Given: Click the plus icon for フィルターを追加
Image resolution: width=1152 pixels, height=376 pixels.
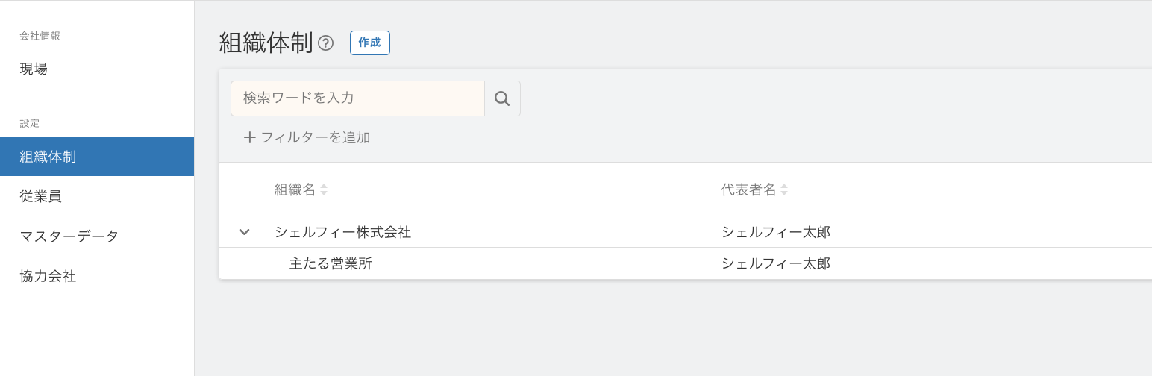Looking at the screenshot, I should (x=250, y=137).
